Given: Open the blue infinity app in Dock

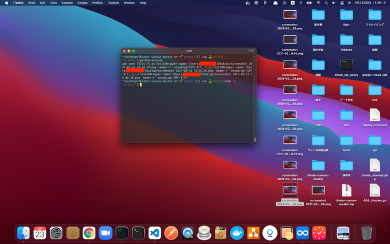Looking at the screenshot, I should 303,233.
